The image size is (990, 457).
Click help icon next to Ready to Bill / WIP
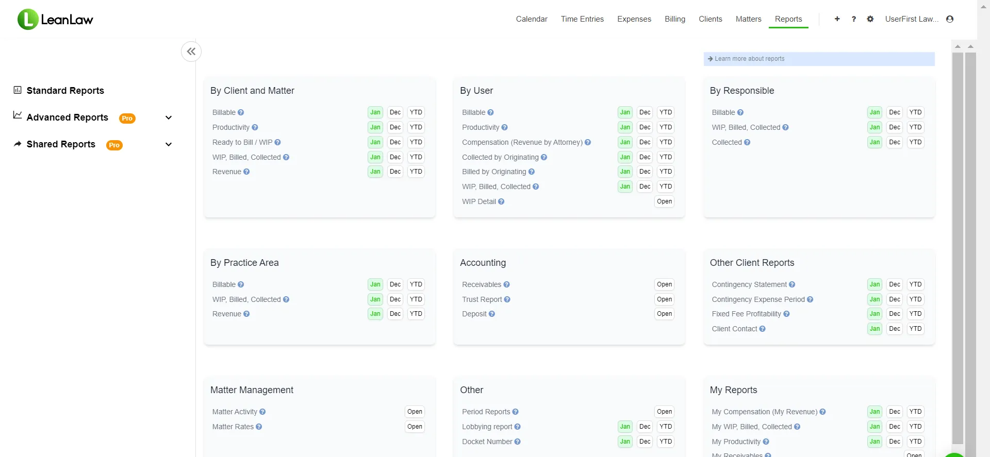pos(277,142)
